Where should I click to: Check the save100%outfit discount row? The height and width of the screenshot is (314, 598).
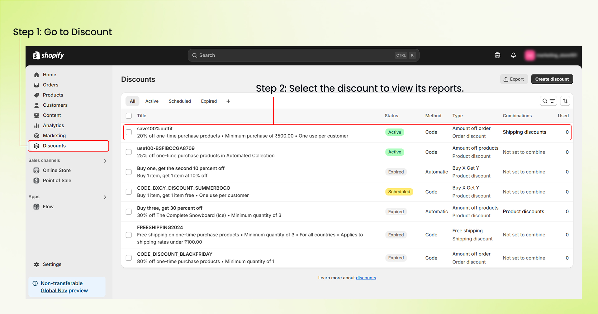(129, 132)
